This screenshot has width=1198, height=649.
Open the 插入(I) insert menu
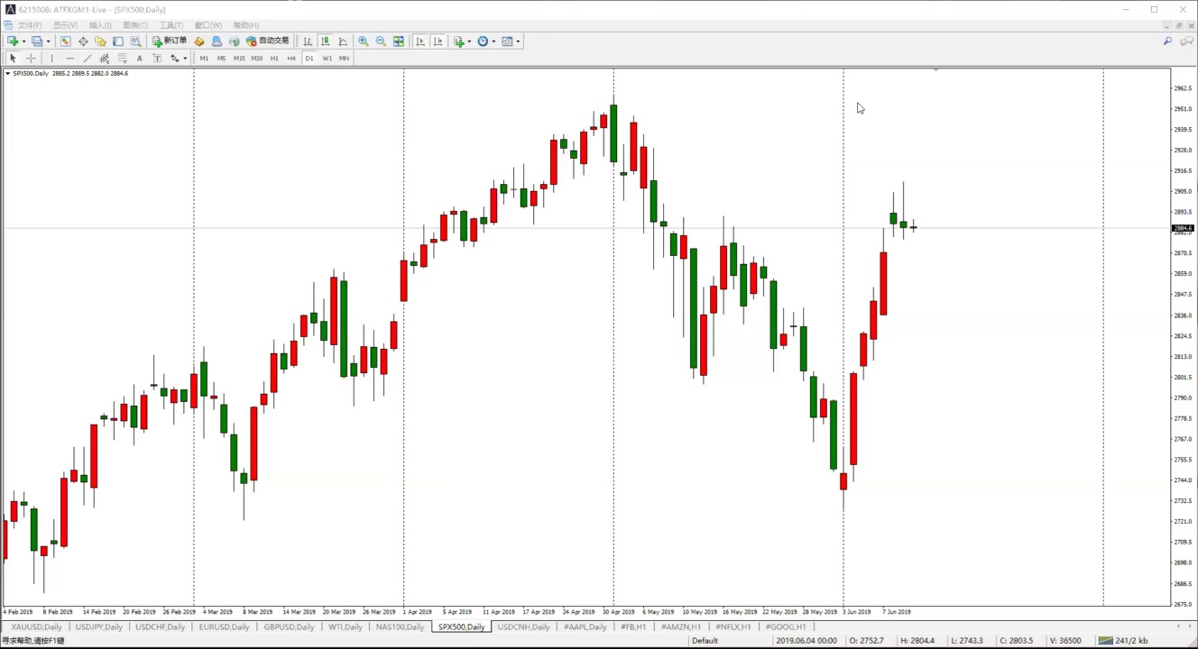[100, 25]
